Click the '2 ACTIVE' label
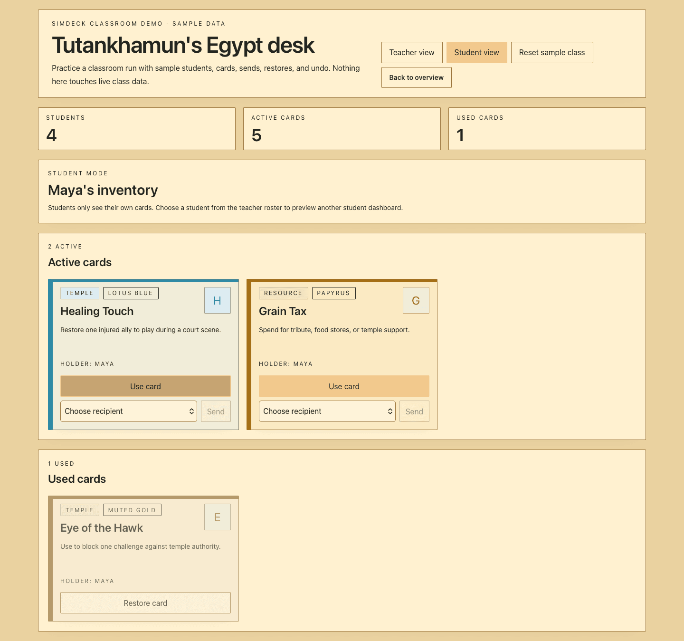This screenshot has width=684, height=641. click(x=66, y=247)
